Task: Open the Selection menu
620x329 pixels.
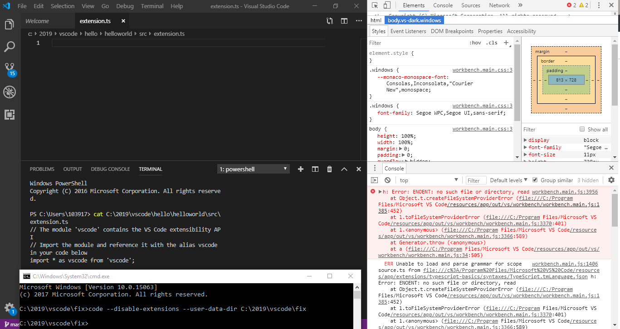Action: 63,6
